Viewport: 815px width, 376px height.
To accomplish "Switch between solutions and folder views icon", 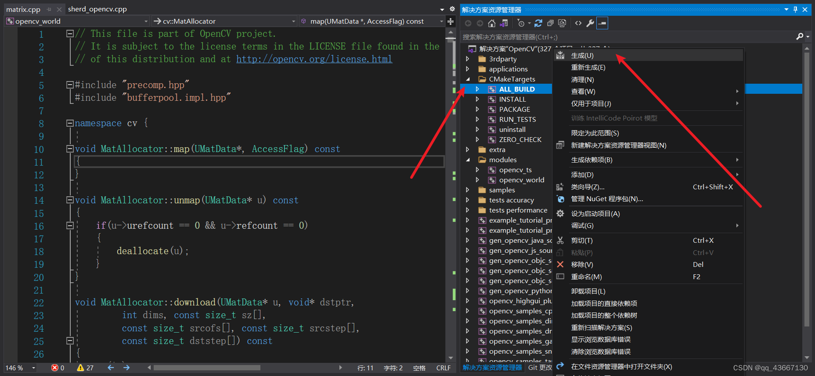I will [x=504, y=23].
